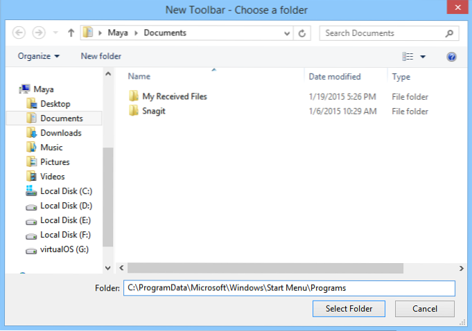The width and height of the screenshot is (472, 331).
Task: Click the Pictures folder icon
Action: click(31, 162)
